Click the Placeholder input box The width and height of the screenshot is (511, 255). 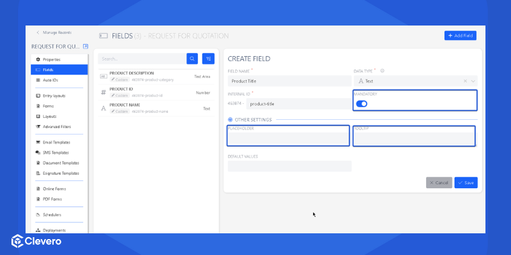289,139
